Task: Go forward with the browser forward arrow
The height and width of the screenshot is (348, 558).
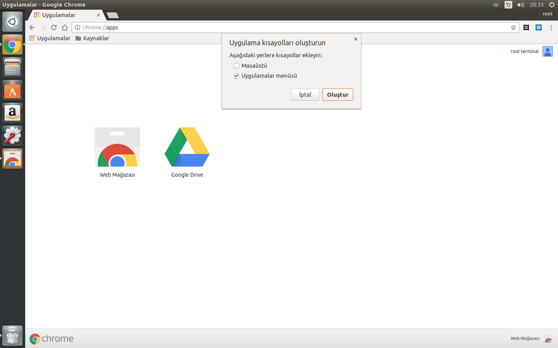Action: (43, 27)
